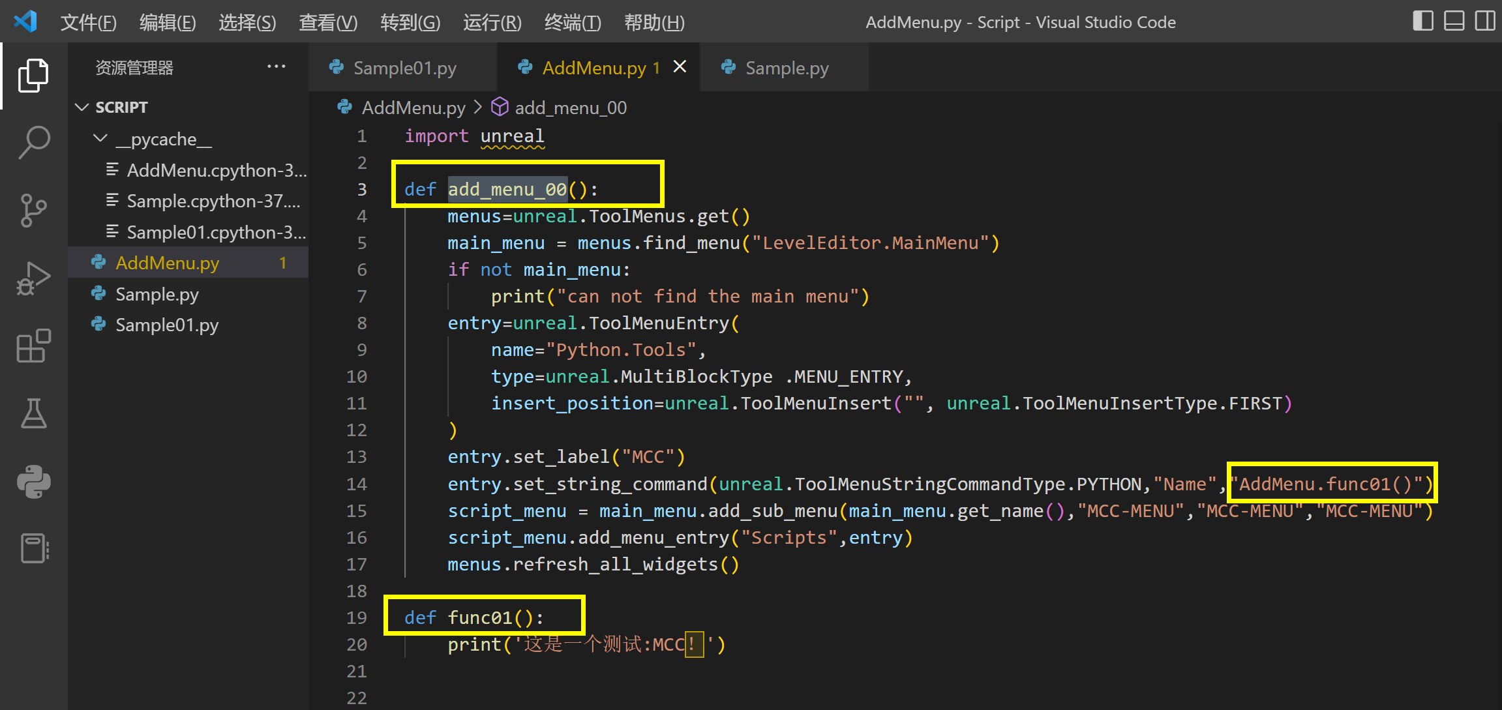This screenshot has height=710, width=1502.
Task: Open the Testing flask view
Action: tap(33, 414)
